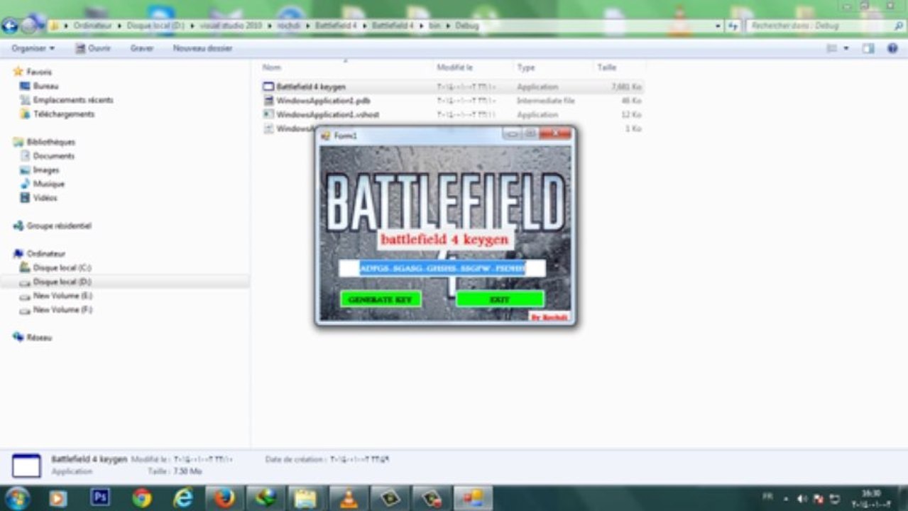Viewport: 908px width, 511px height.
Task: Click the file explorer taskbar icon
Action: [x=307, y=498]
